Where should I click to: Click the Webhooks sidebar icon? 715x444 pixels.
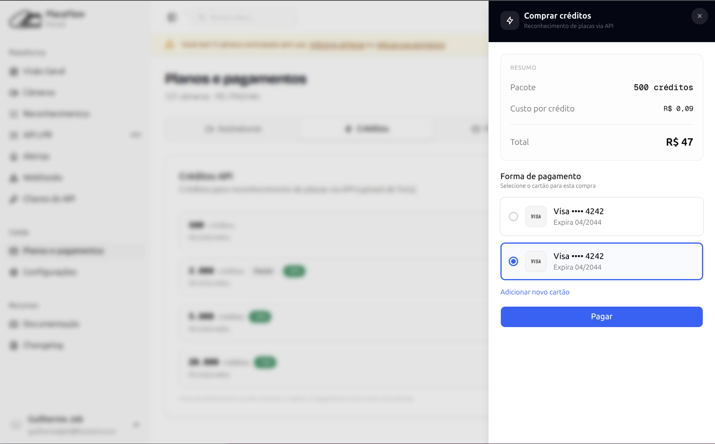(14, 178)
